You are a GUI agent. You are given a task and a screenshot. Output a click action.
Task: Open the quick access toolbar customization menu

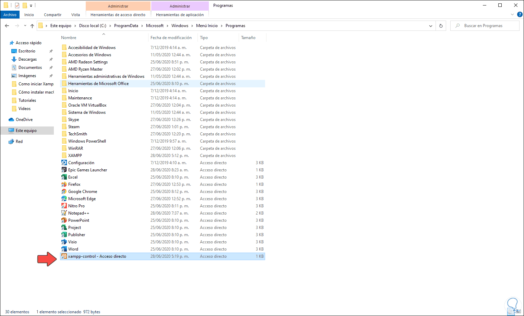point(31,5)
